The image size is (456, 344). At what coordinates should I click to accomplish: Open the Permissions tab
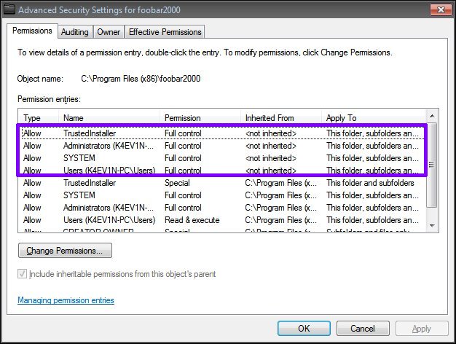point(33,31)
